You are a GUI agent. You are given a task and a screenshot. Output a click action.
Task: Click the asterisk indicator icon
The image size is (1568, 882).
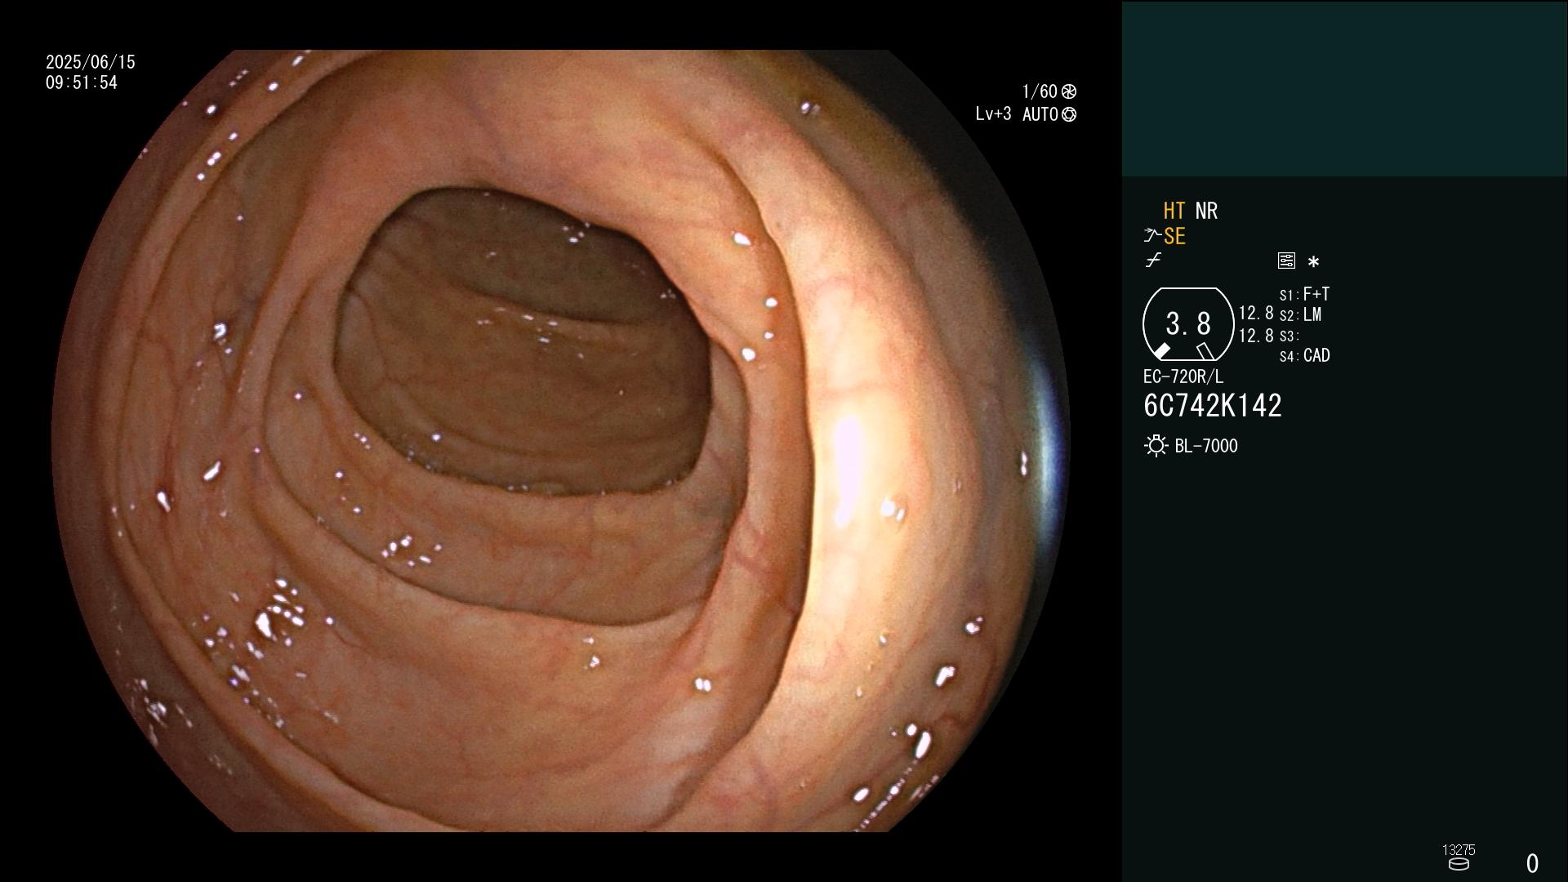pos(1313,261)
